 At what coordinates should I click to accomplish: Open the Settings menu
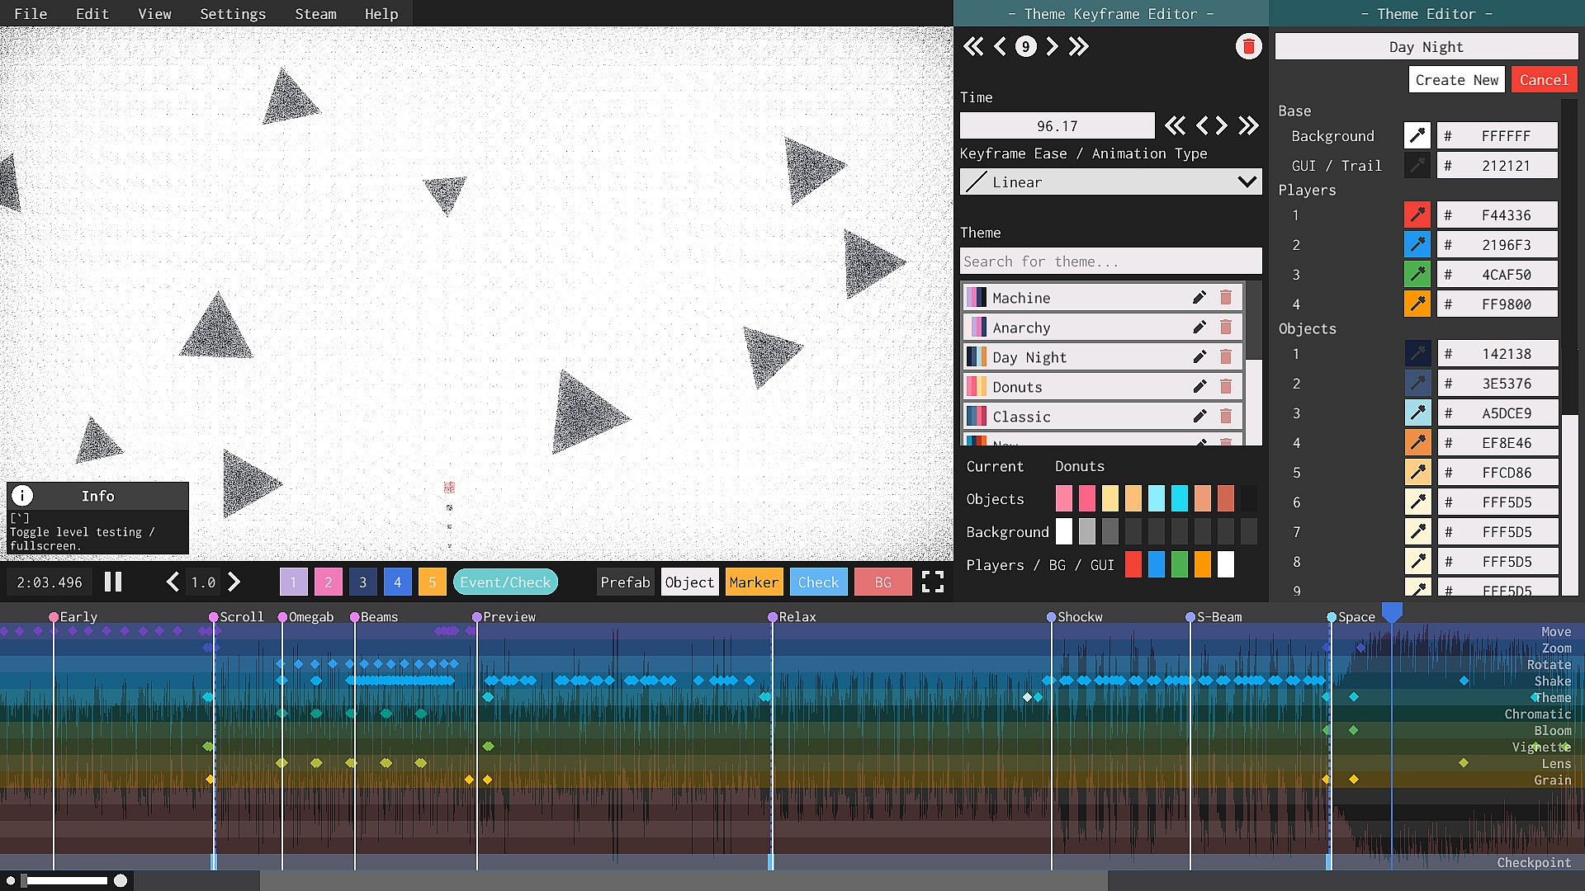(233, 14)
